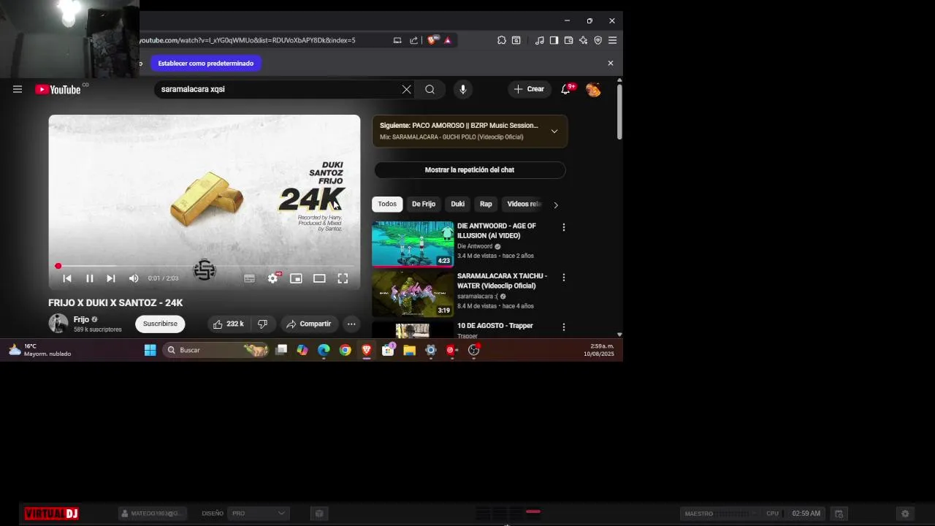The image size is (935, 526).
Task: Open more actions under the video
Action: pyautogui.click(x=351, y=324)
